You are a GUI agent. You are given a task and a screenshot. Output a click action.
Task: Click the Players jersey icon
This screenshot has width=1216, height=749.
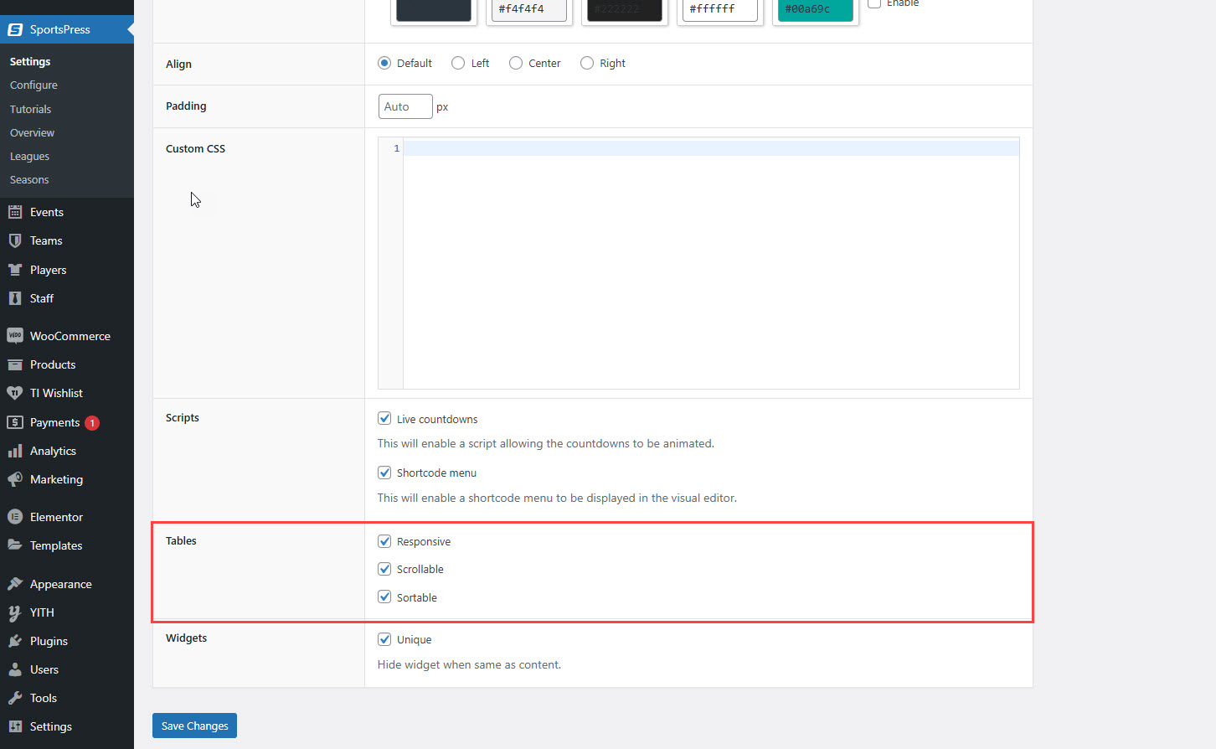pos(15,270)
